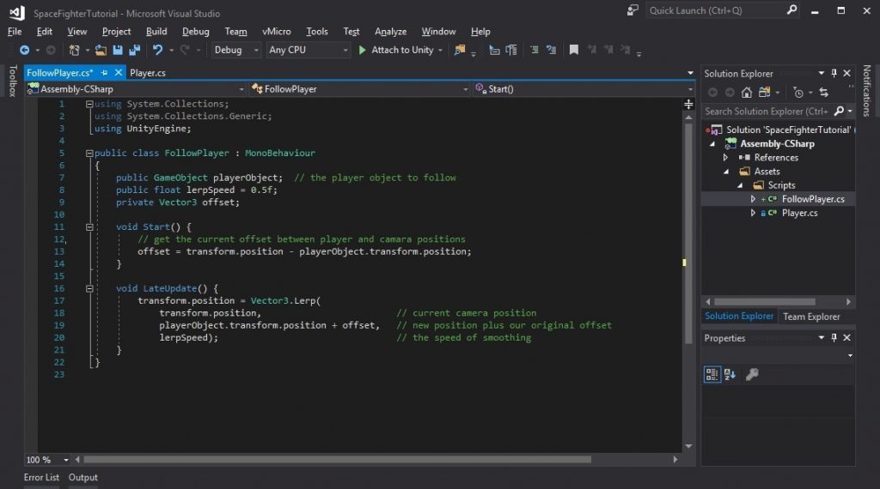Screen dimensions: 880x489
Task: Click the editor horizontal scrollbar thumb
Action: point(337,460)
